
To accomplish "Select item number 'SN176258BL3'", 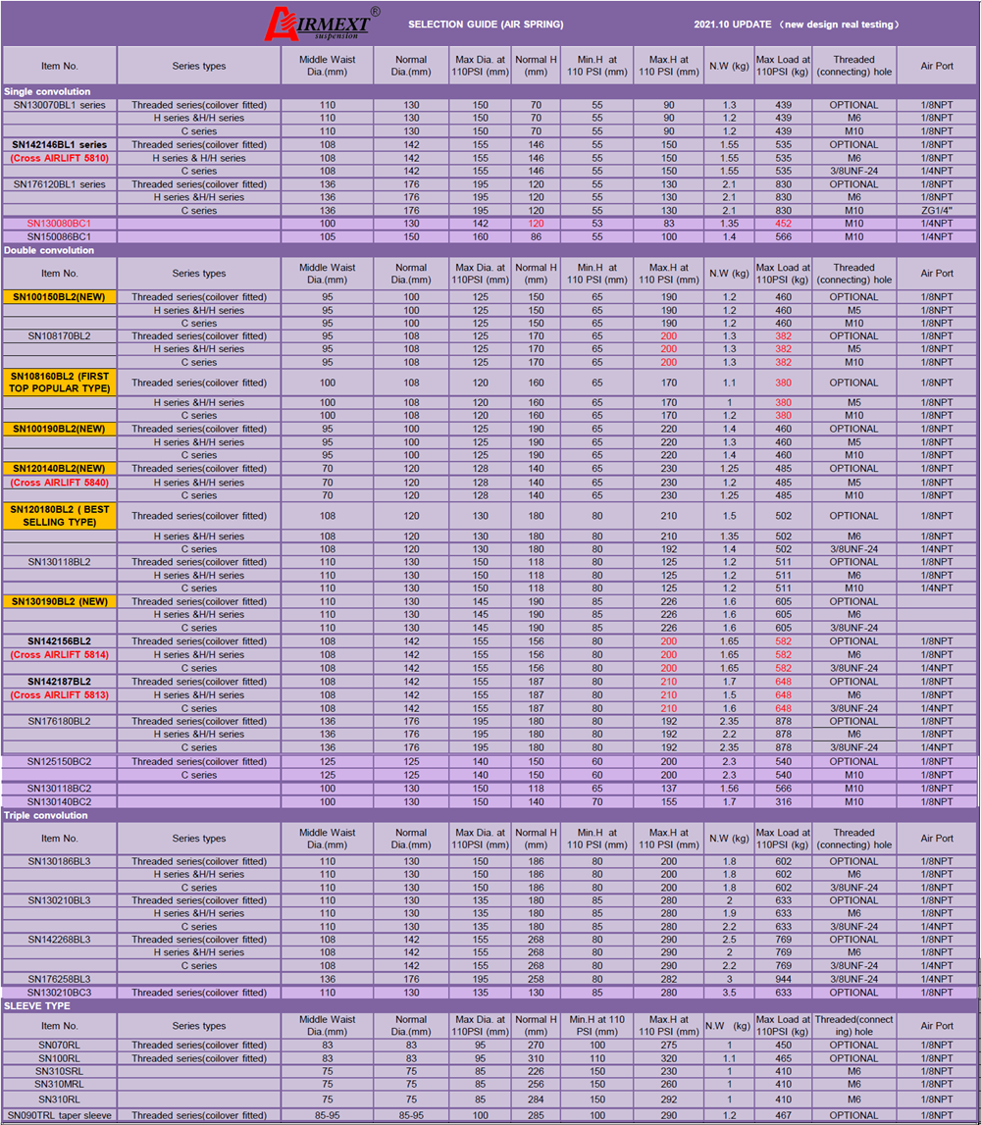I will pos(60,980).
